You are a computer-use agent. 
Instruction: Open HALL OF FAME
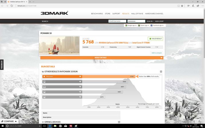pyautogui.click(x=137, y=13)
